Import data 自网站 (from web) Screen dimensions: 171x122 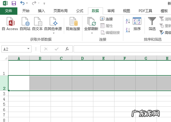pos(25,24)
